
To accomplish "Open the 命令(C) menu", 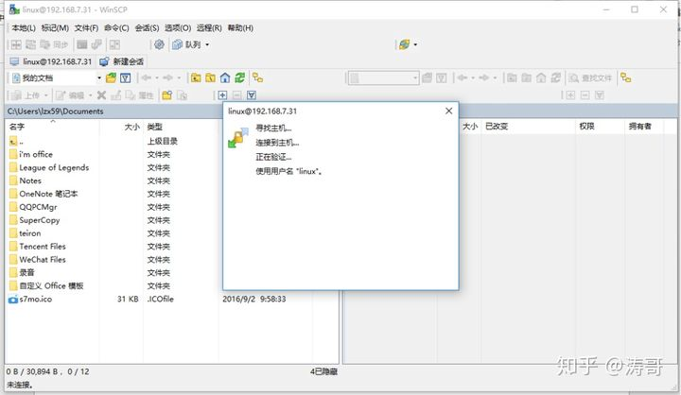I will point(116,27).
